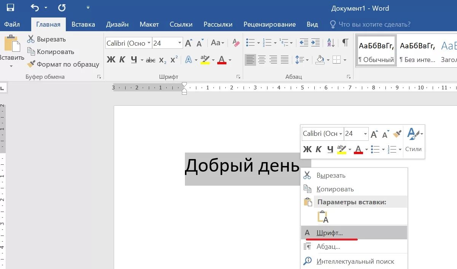The width and height of the screenshot is (457, 269).
Task: Align text left in the ribbon
Action: (x=250, y=60)
